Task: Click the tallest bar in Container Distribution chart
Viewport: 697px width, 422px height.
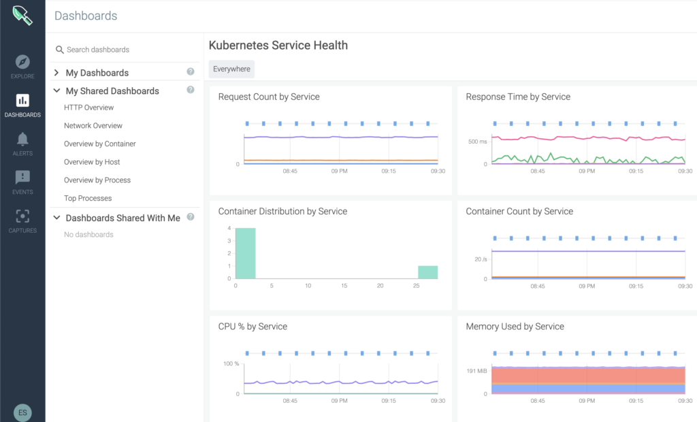Action: (x=245, y=253)
